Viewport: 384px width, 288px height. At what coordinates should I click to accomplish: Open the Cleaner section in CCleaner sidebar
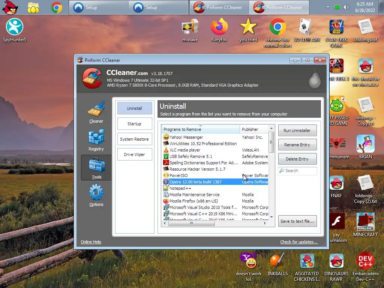(96, 112)
